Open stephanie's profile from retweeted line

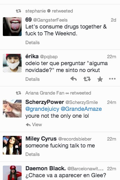click(35, 11)
